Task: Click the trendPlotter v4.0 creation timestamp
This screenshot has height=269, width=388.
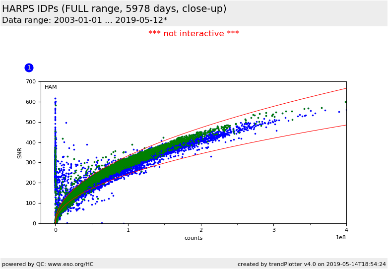Action: tap(312, 264)
